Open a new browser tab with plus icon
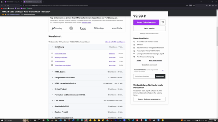This screenshot has height=122, width=218. (44, 2)
